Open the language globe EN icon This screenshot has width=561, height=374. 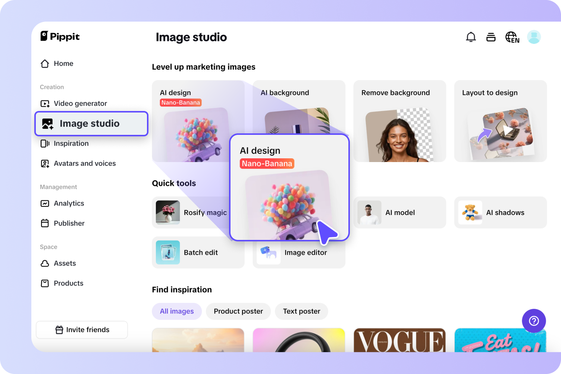512,37
